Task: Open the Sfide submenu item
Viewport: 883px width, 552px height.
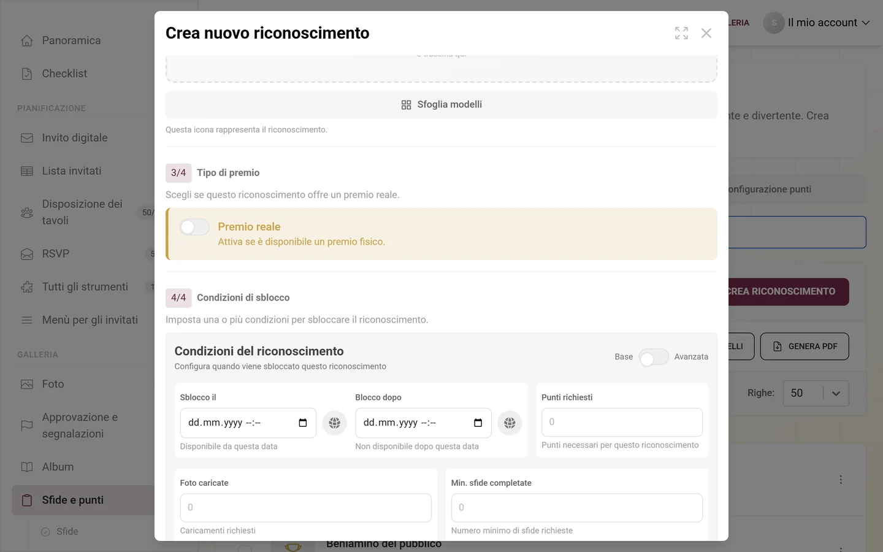Action: pos(67,532)
